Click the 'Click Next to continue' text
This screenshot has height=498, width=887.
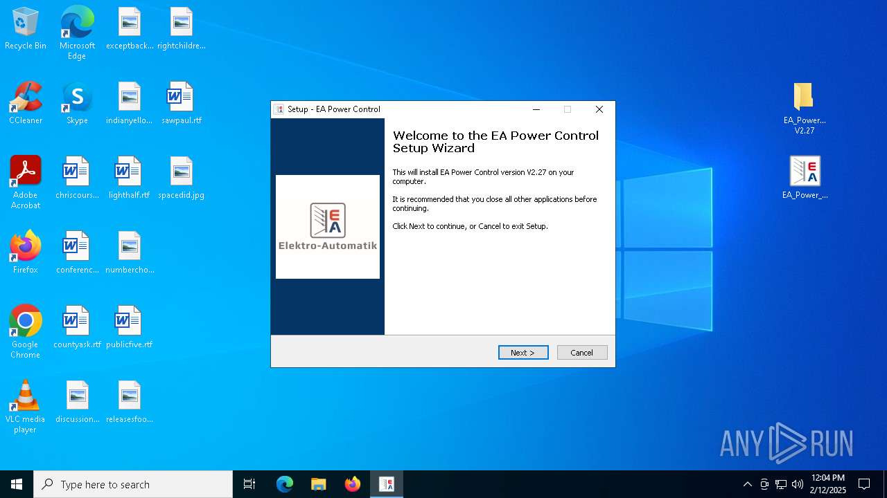point(470,226)
